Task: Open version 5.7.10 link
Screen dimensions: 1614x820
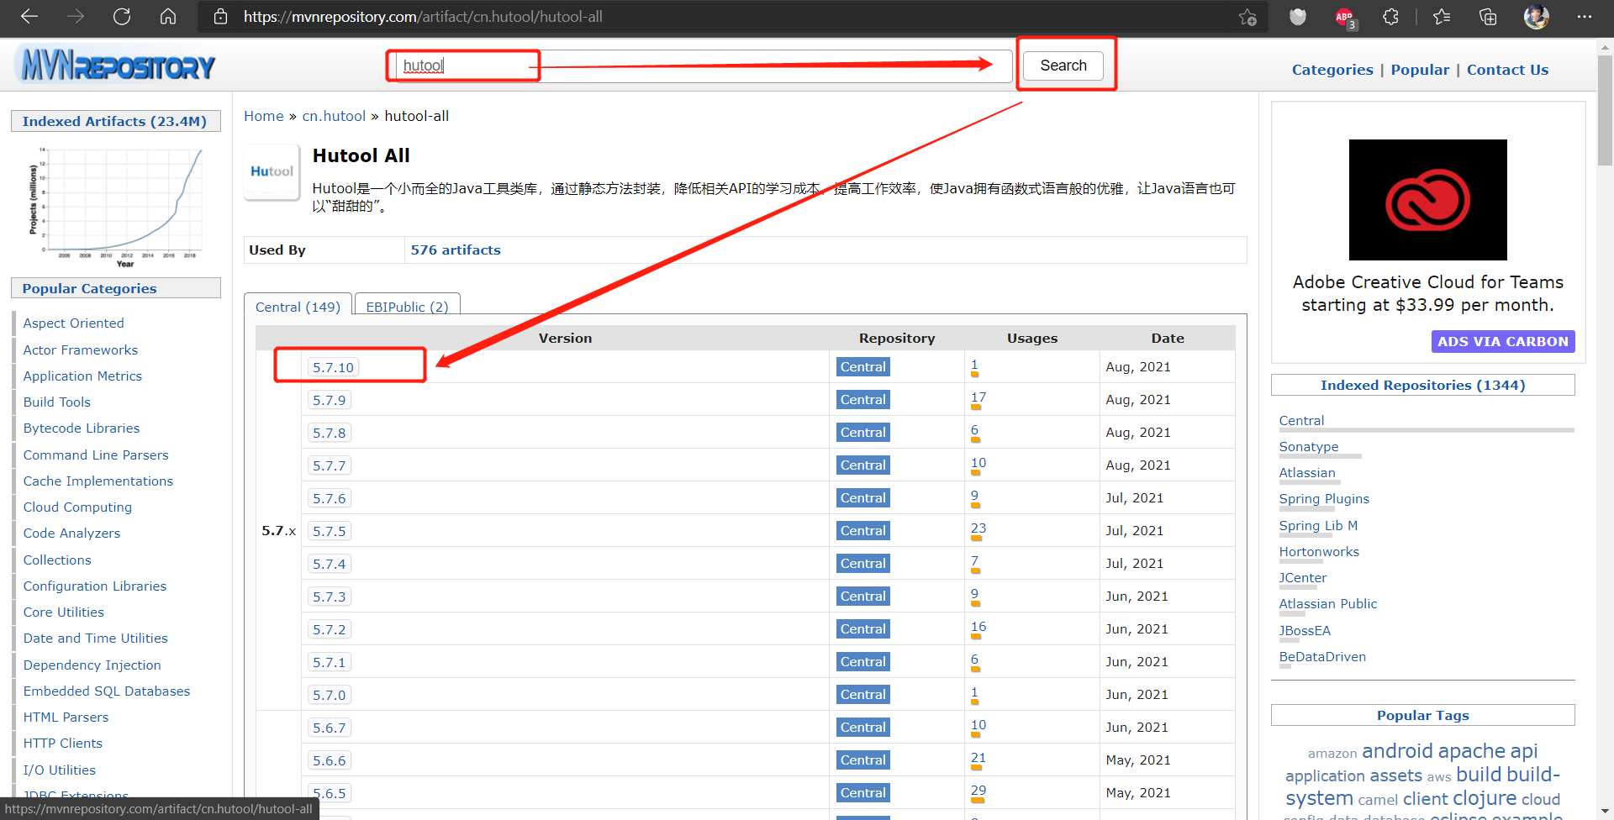Action: pos(333,367)
